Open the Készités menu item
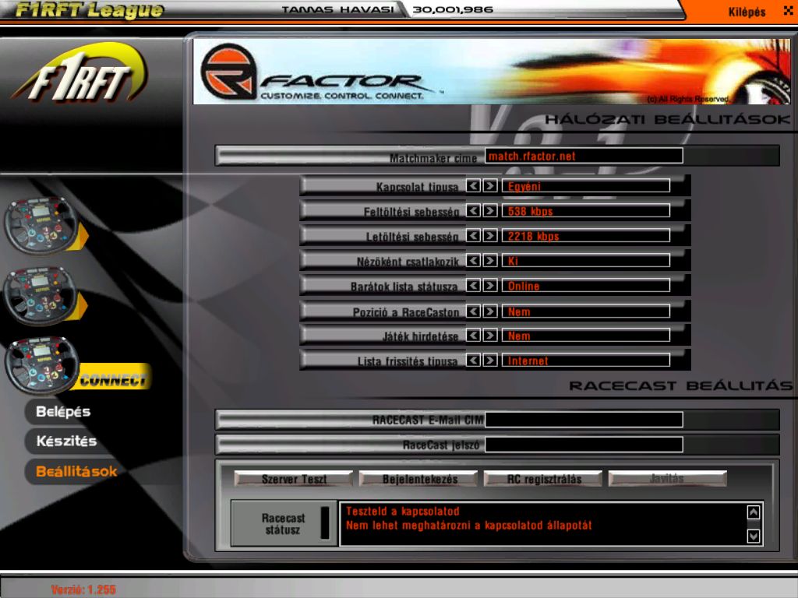This screenshot has height=598, width=798. (66, 441)
